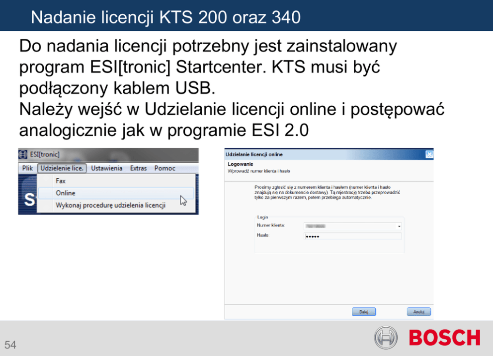Select Fax from the licensing menu
This screenshot has width=493, height=356.
[x=61, y=181]
